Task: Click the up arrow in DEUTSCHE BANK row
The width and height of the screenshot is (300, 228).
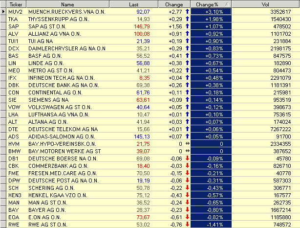Action: pyautogui.click(x=187, y=85)
